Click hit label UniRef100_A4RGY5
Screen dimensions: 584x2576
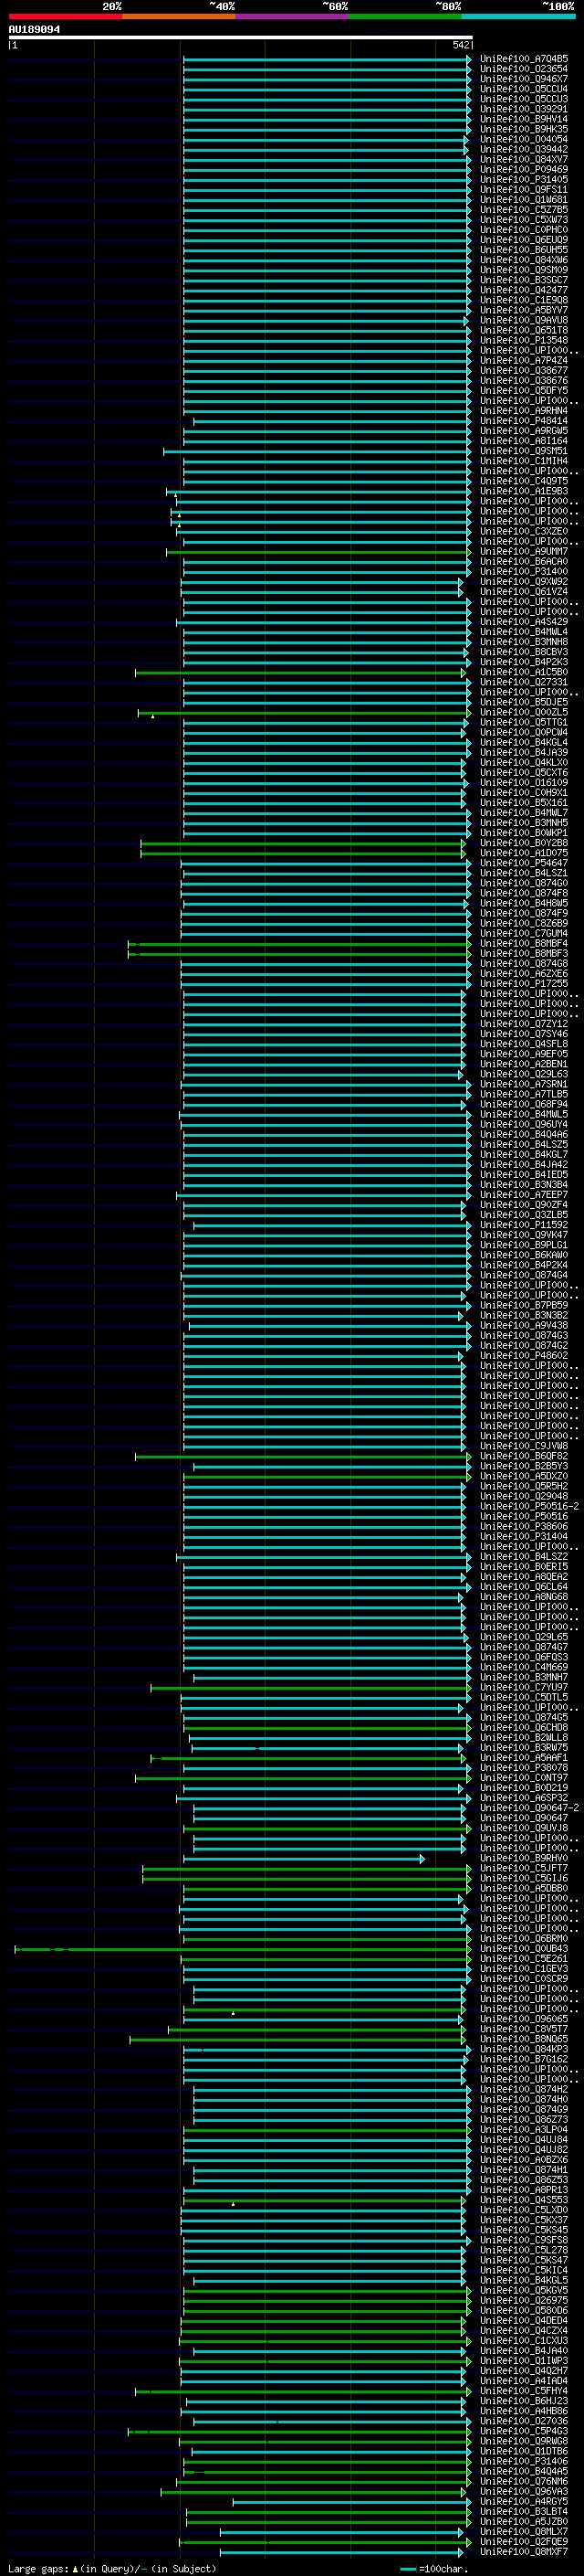click(x=524, y=2502)
